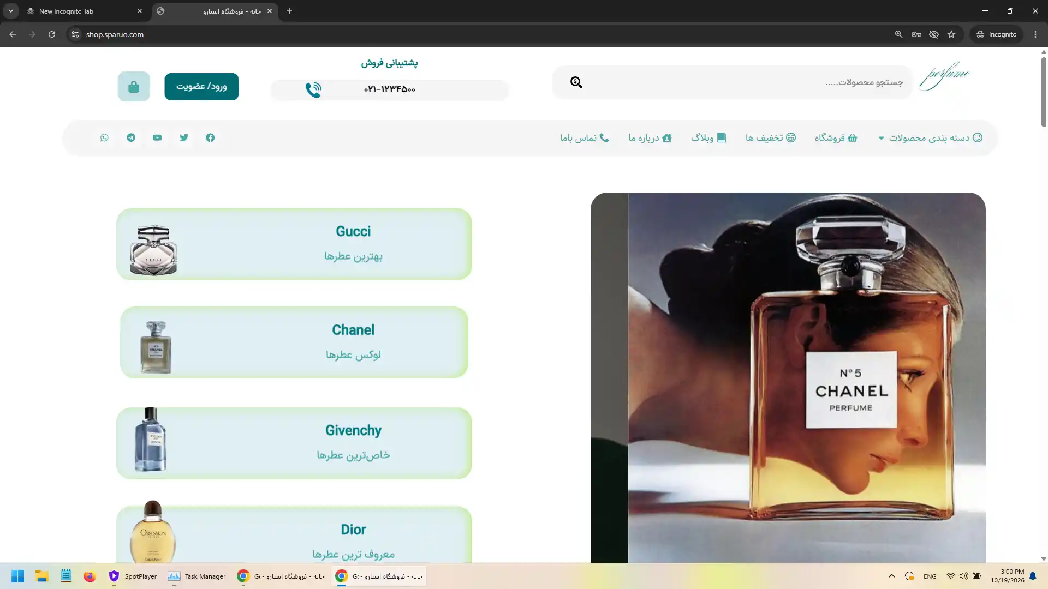Click the search magnifier icon

point(576,82)
